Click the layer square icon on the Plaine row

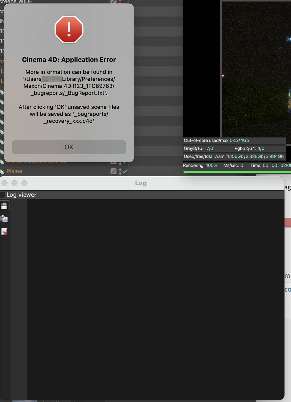(x=113, y=171)
